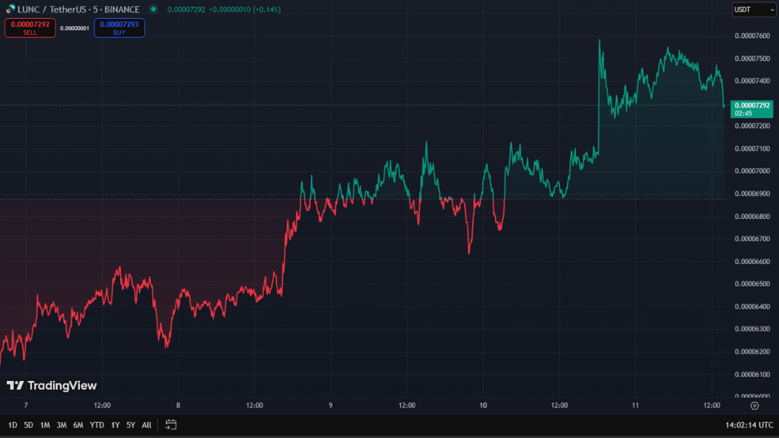Click the date label 8 on time axis

pos(178,405)
